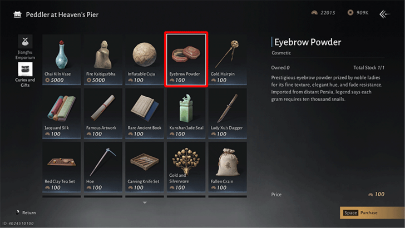Expand more items with down arrow
405x228 pixels.
click(145, 202)
